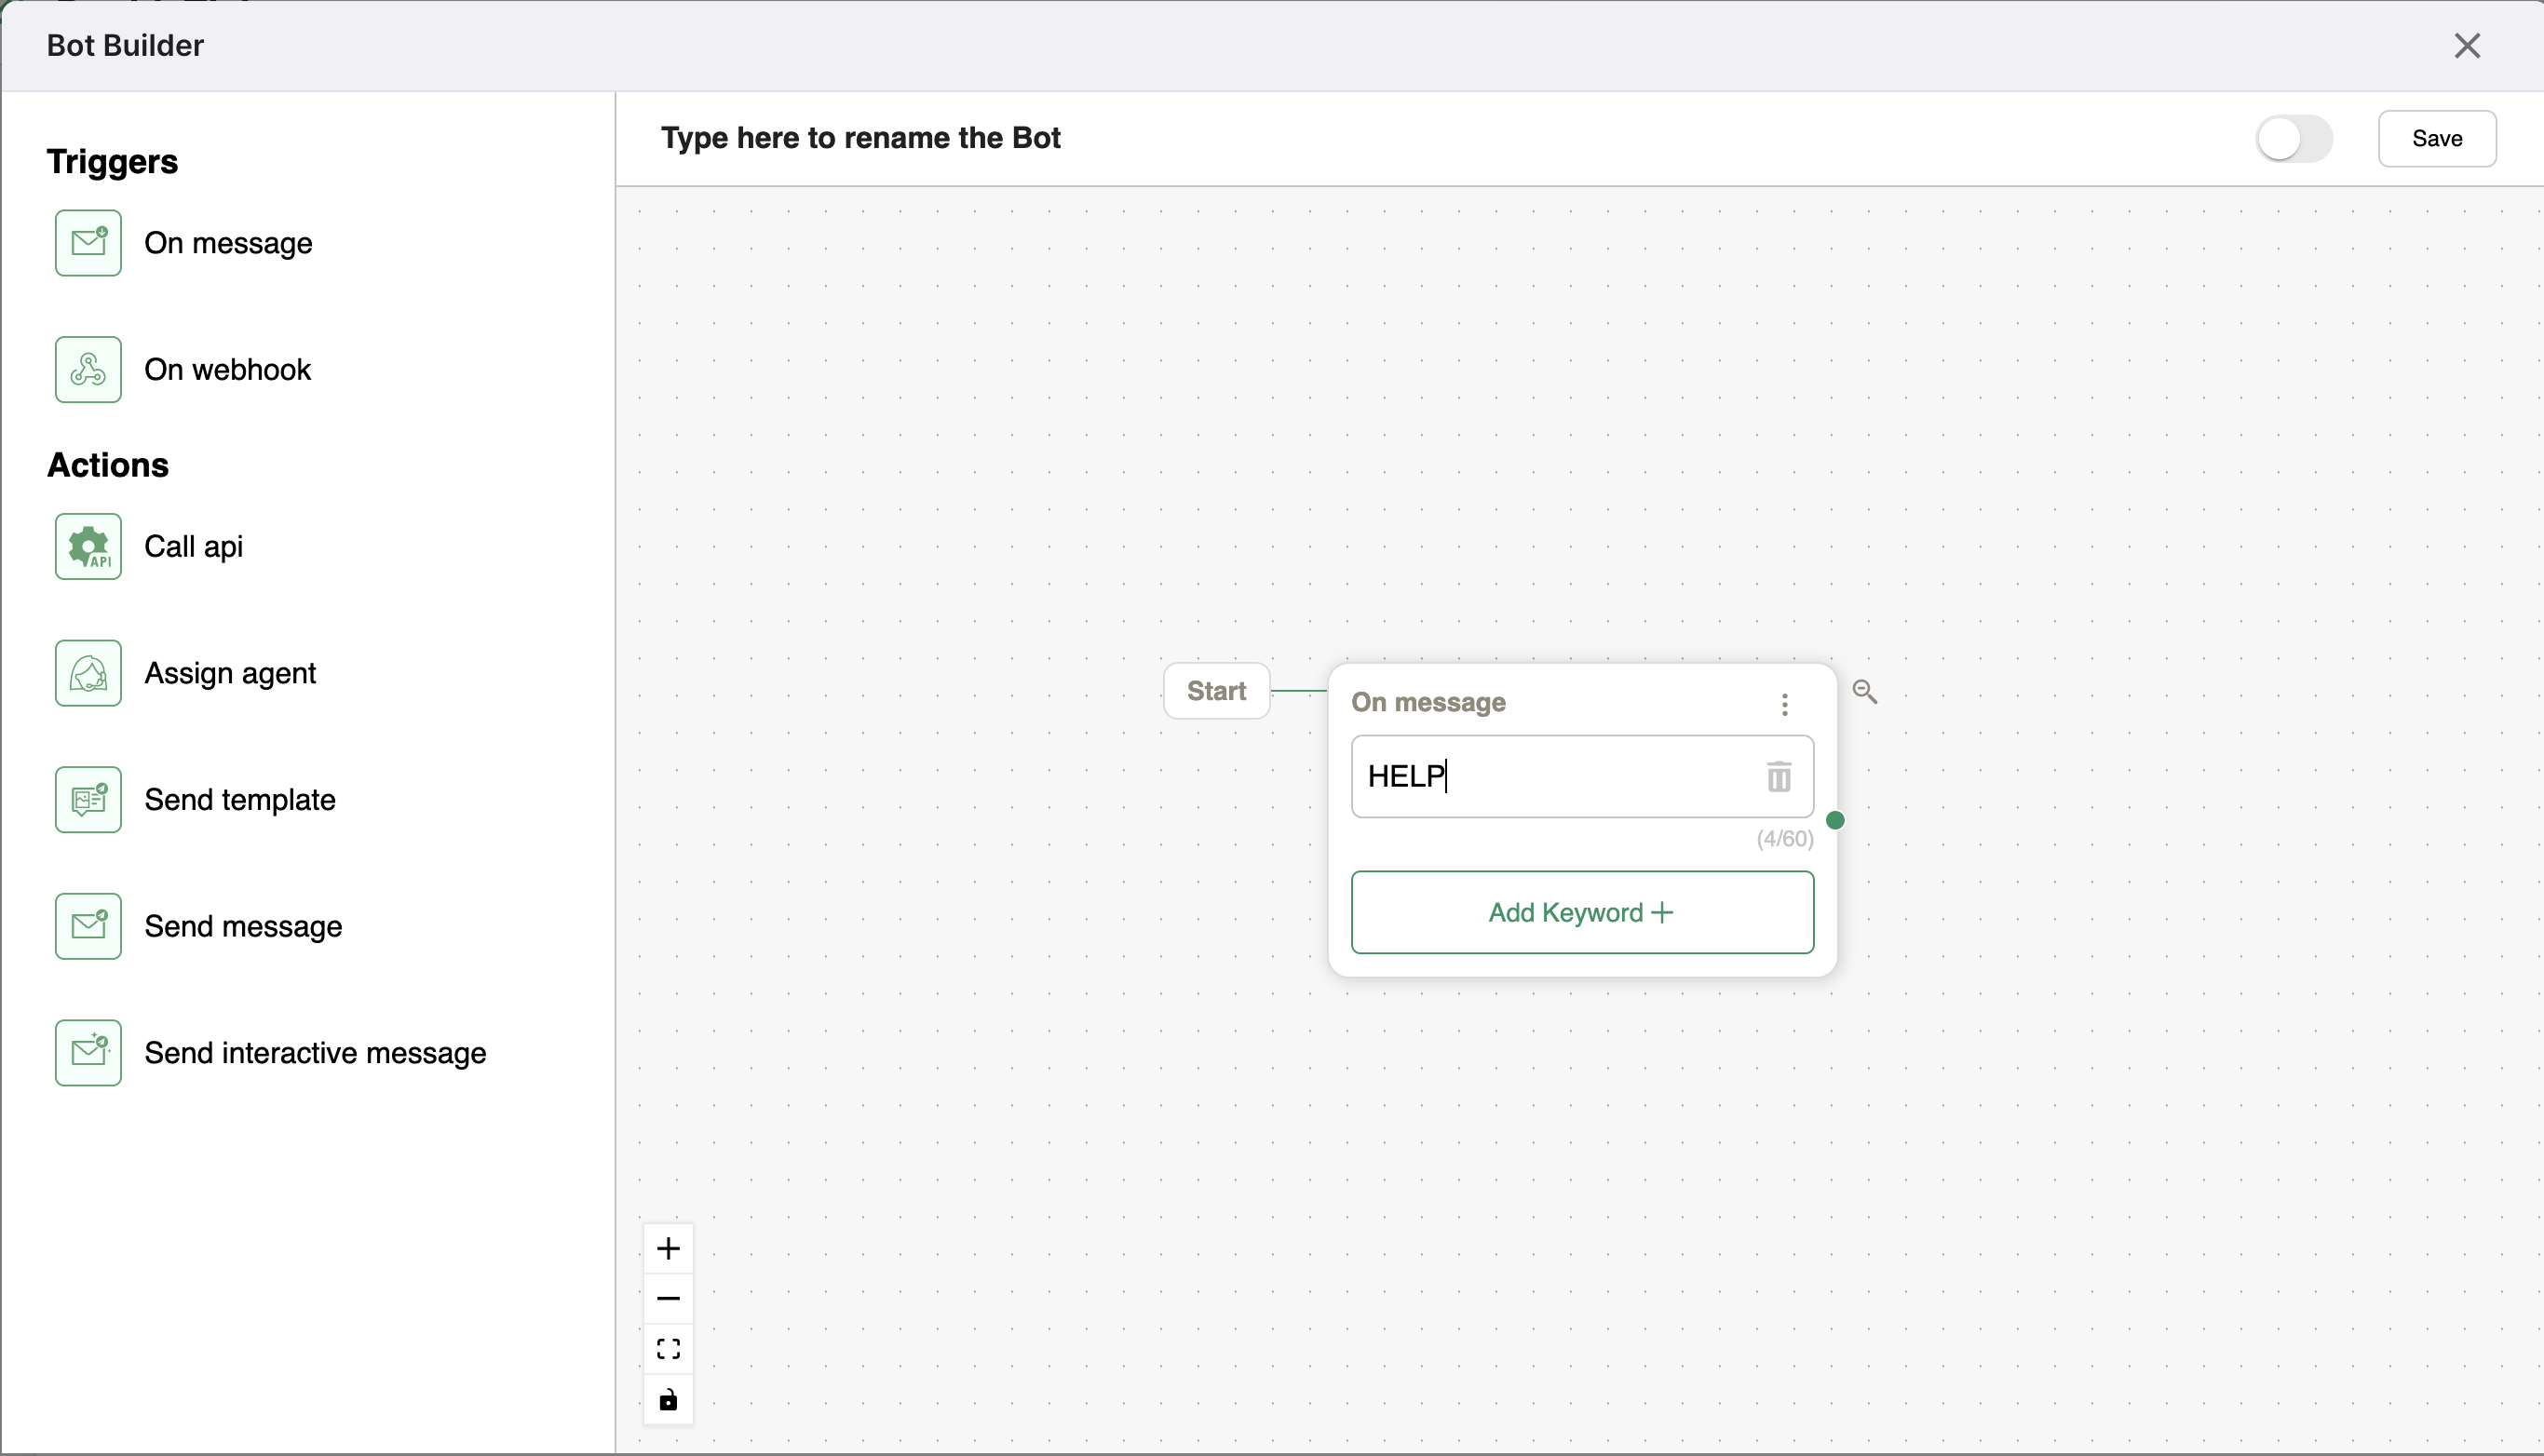
Task: Select the Send message action icon
Action: [88, 926]
